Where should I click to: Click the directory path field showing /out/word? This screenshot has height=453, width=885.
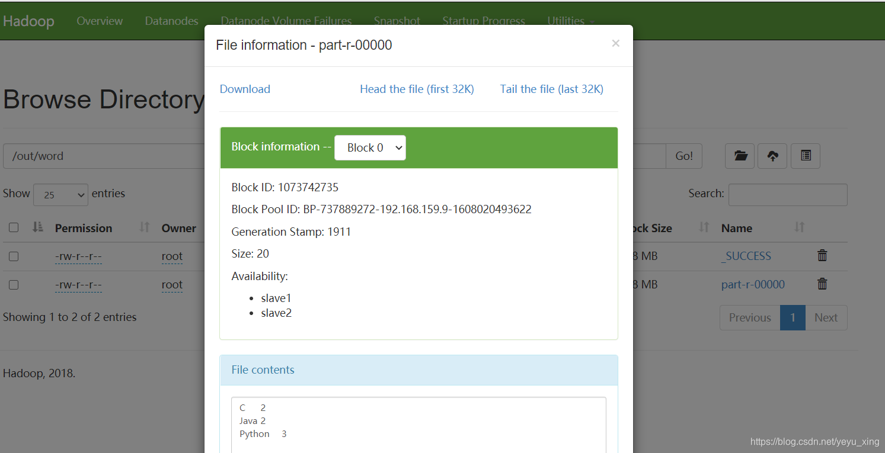tap(104, 156)
